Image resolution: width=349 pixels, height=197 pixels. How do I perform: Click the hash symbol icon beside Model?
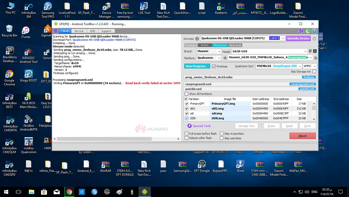pyautogui.click(x=310, y=51)
